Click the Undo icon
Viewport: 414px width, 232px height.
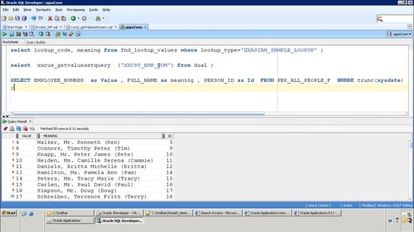click(x=34, y=19)
